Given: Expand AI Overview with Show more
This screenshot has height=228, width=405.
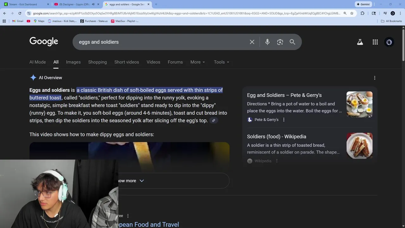Looking at the screenshot, I should pos(130,180).
